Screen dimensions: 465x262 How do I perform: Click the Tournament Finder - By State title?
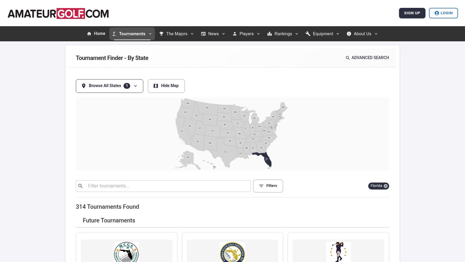coord(112,58)
